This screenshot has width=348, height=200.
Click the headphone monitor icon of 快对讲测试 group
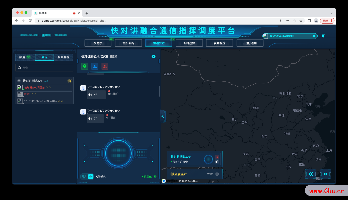[70, 81]
